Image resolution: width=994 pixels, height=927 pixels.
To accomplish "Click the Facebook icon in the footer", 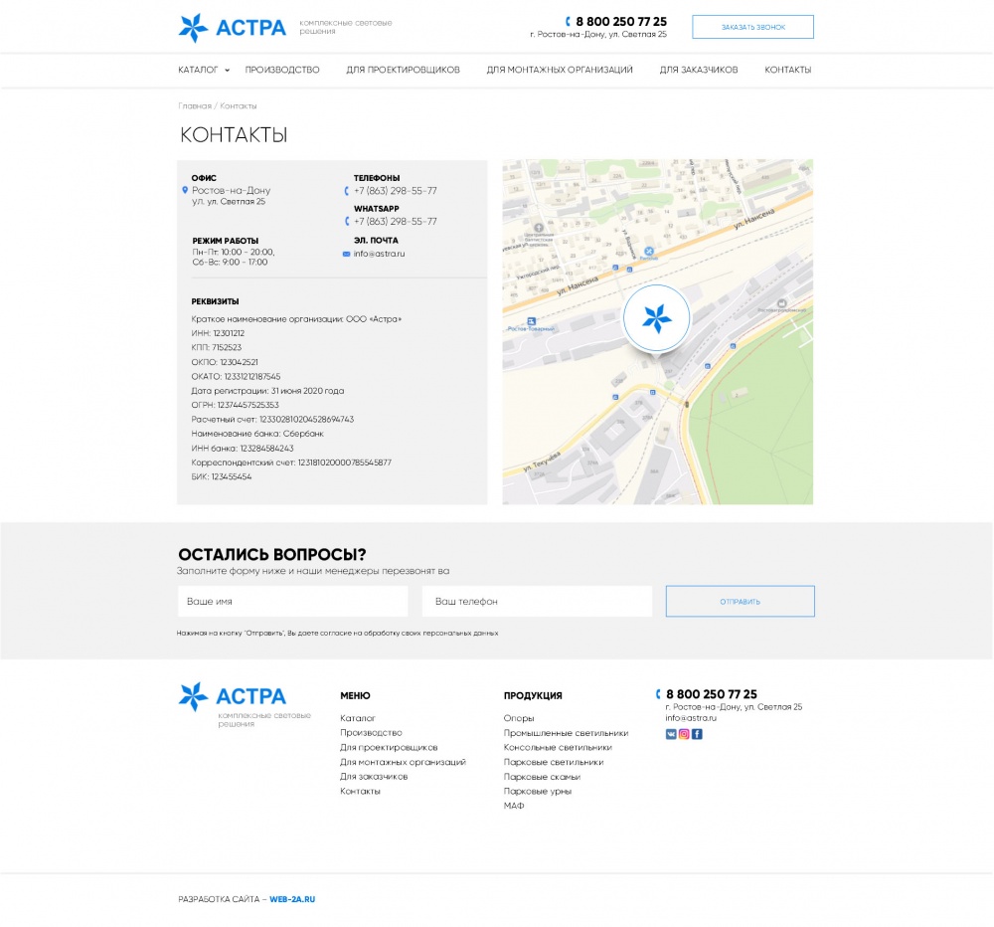I will tap(697, 734).
